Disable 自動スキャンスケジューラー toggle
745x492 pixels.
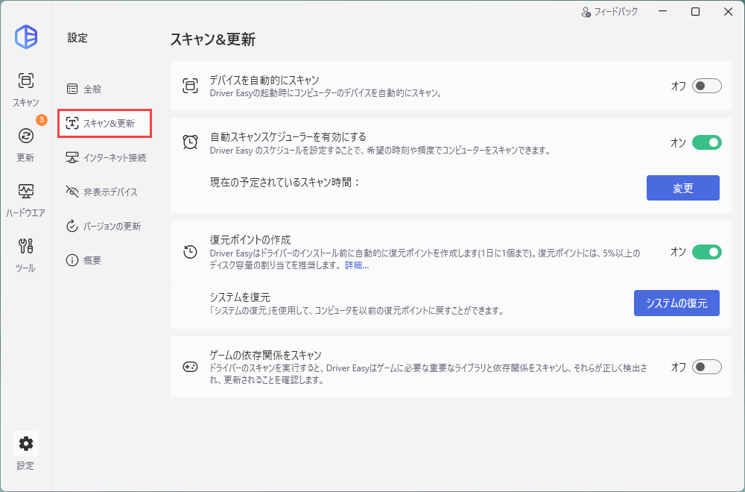[706, 142]
